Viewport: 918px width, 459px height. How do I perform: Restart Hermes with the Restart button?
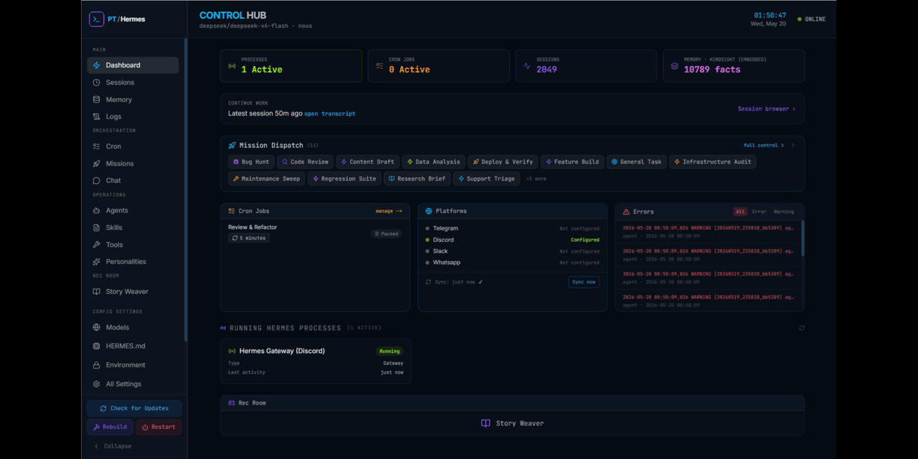point(158,427)
